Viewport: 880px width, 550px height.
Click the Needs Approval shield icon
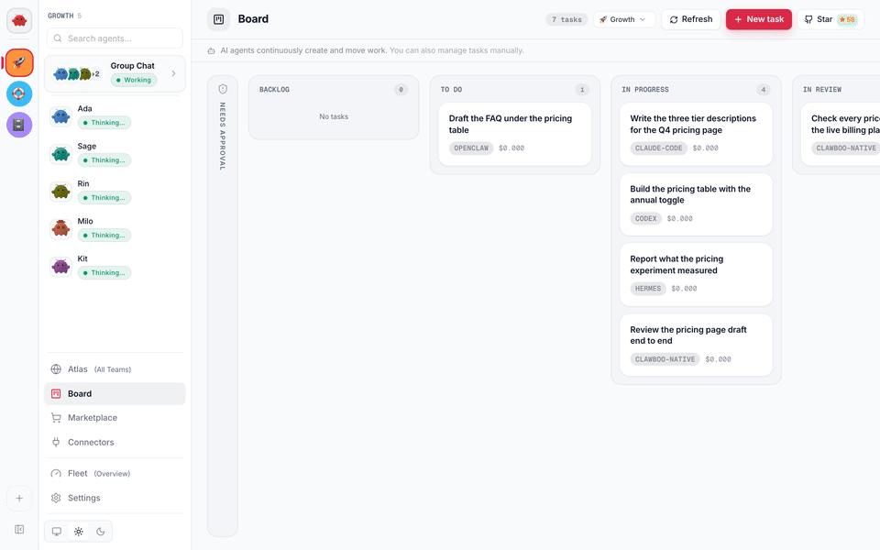click(223, 89)
